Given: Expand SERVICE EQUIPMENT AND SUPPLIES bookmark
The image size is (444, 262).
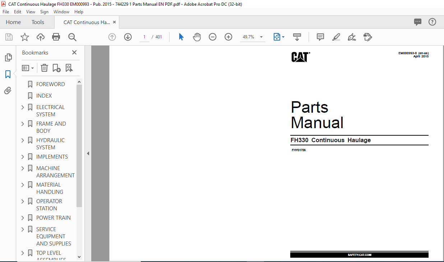Looking at the screenshot, I should pyautogui.click(x=23, y=229).
